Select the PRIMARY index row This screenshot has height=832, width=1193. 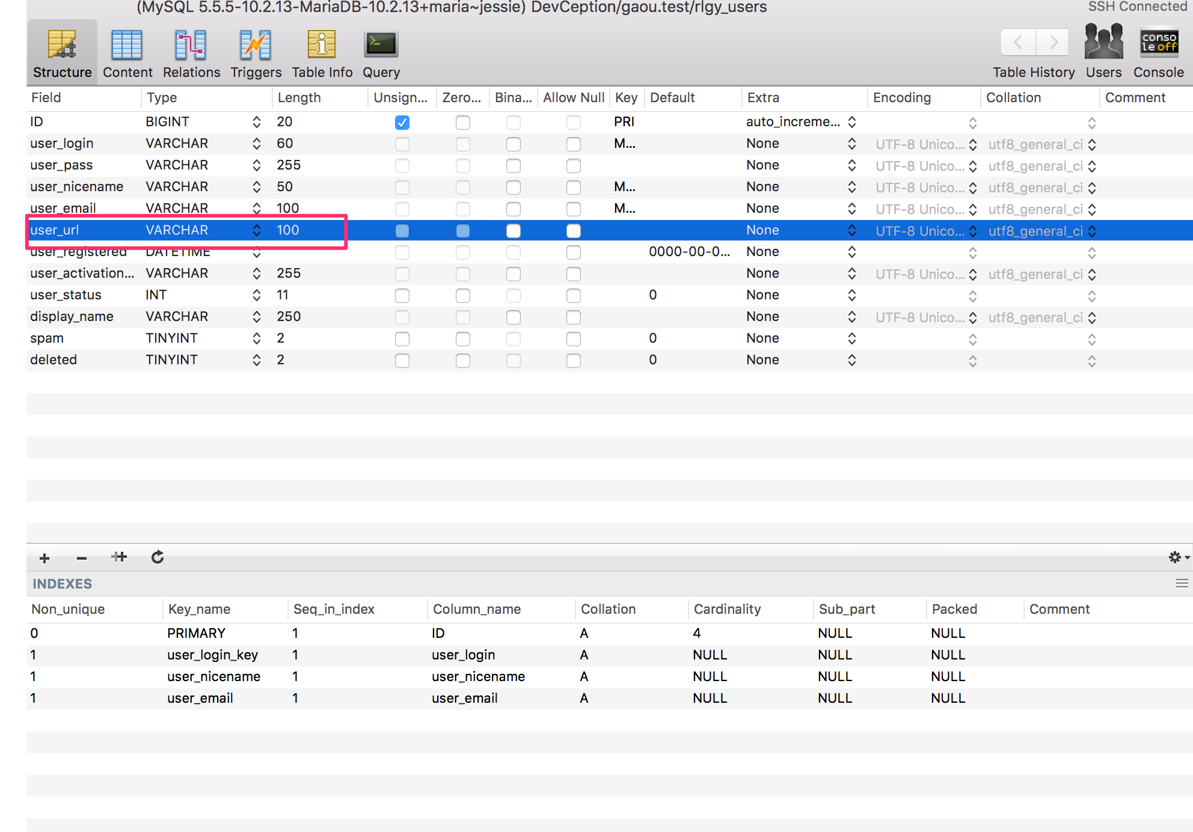pyautogui.click(x=196, y=633)
